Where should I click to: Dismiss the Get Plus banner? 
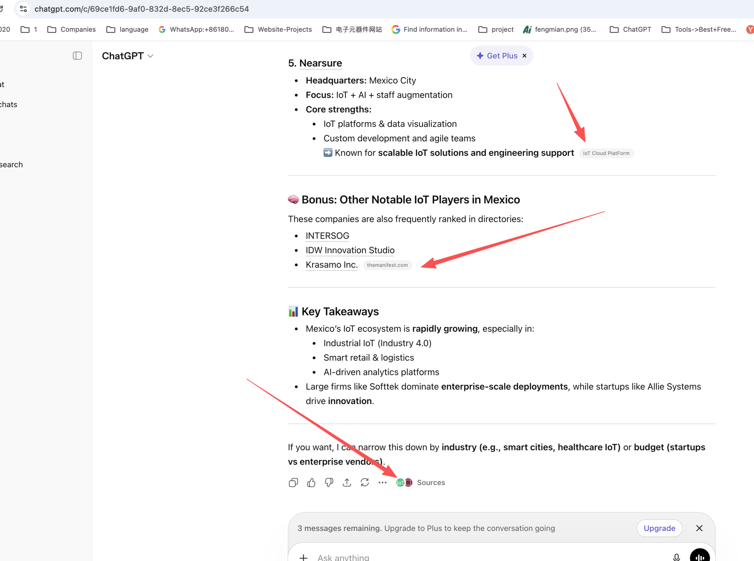click(524, 56)
